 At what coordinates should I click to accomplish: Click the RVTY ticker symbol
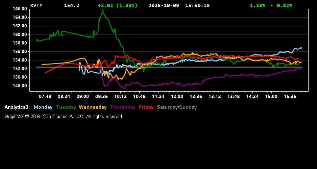pyautogui.click(x=36, y=5)
